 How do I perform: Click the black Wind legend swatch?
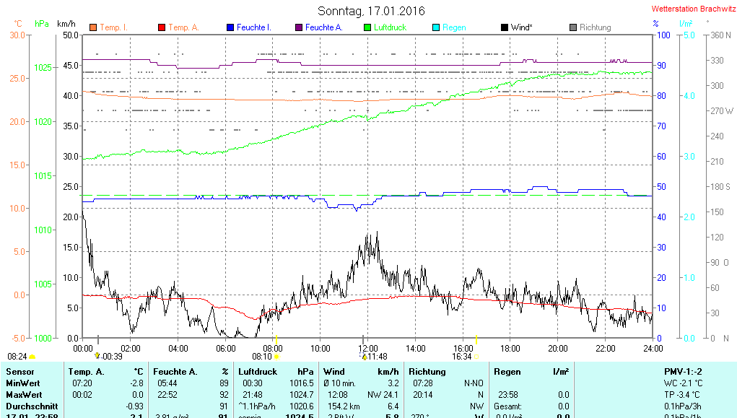[505, 27]
